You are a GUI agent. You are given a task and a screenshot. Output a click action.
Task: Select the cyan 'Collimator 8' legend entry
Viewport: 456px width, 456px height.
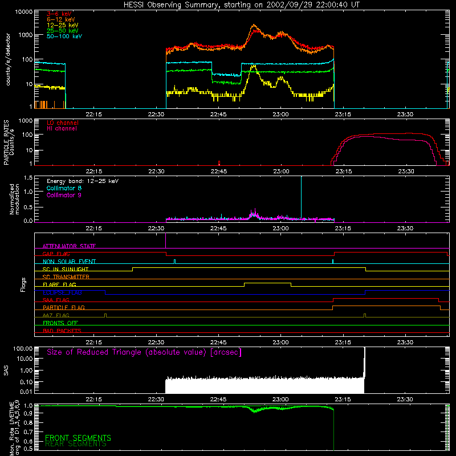(64, 188)
